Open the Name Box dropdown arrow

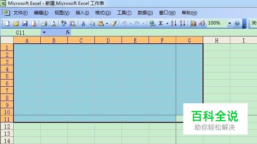click(44, 32)
